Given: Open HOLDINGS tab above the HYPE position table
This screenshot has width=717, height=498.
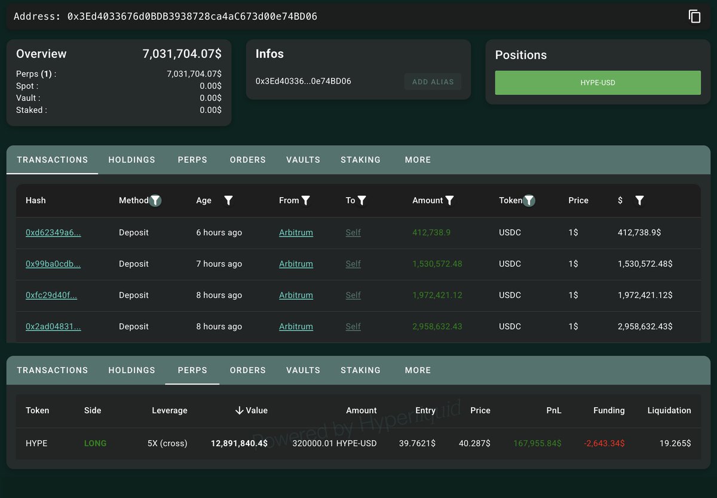Looking at the screenshot, I should [131, 370].
